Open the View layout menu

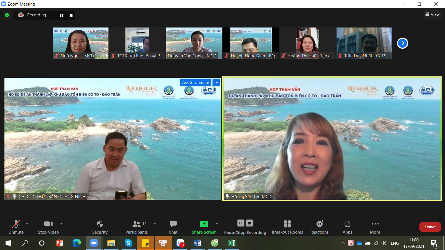(432, 14)
